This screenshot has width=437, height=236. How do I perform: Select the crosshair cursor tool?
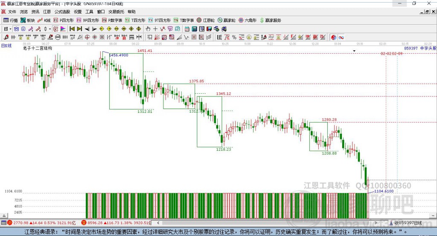pos(155,29)
